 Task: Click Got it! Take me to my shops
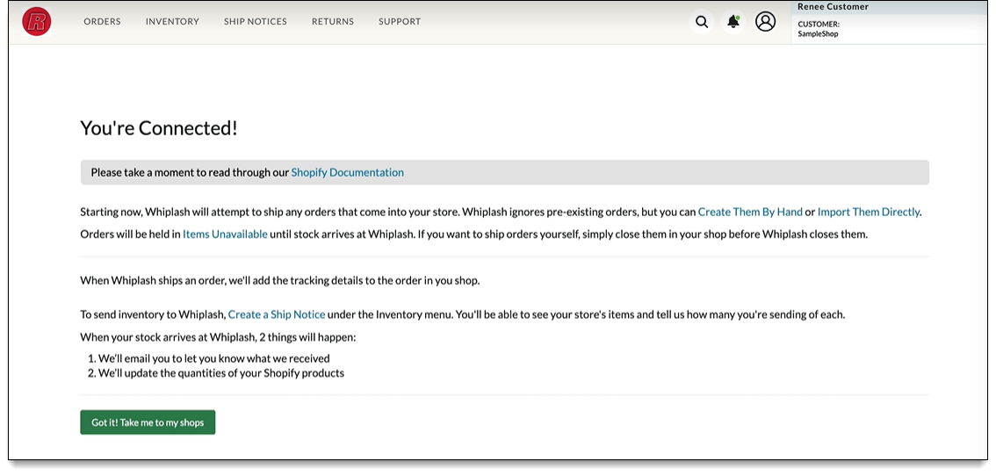[x=148, y=422]
